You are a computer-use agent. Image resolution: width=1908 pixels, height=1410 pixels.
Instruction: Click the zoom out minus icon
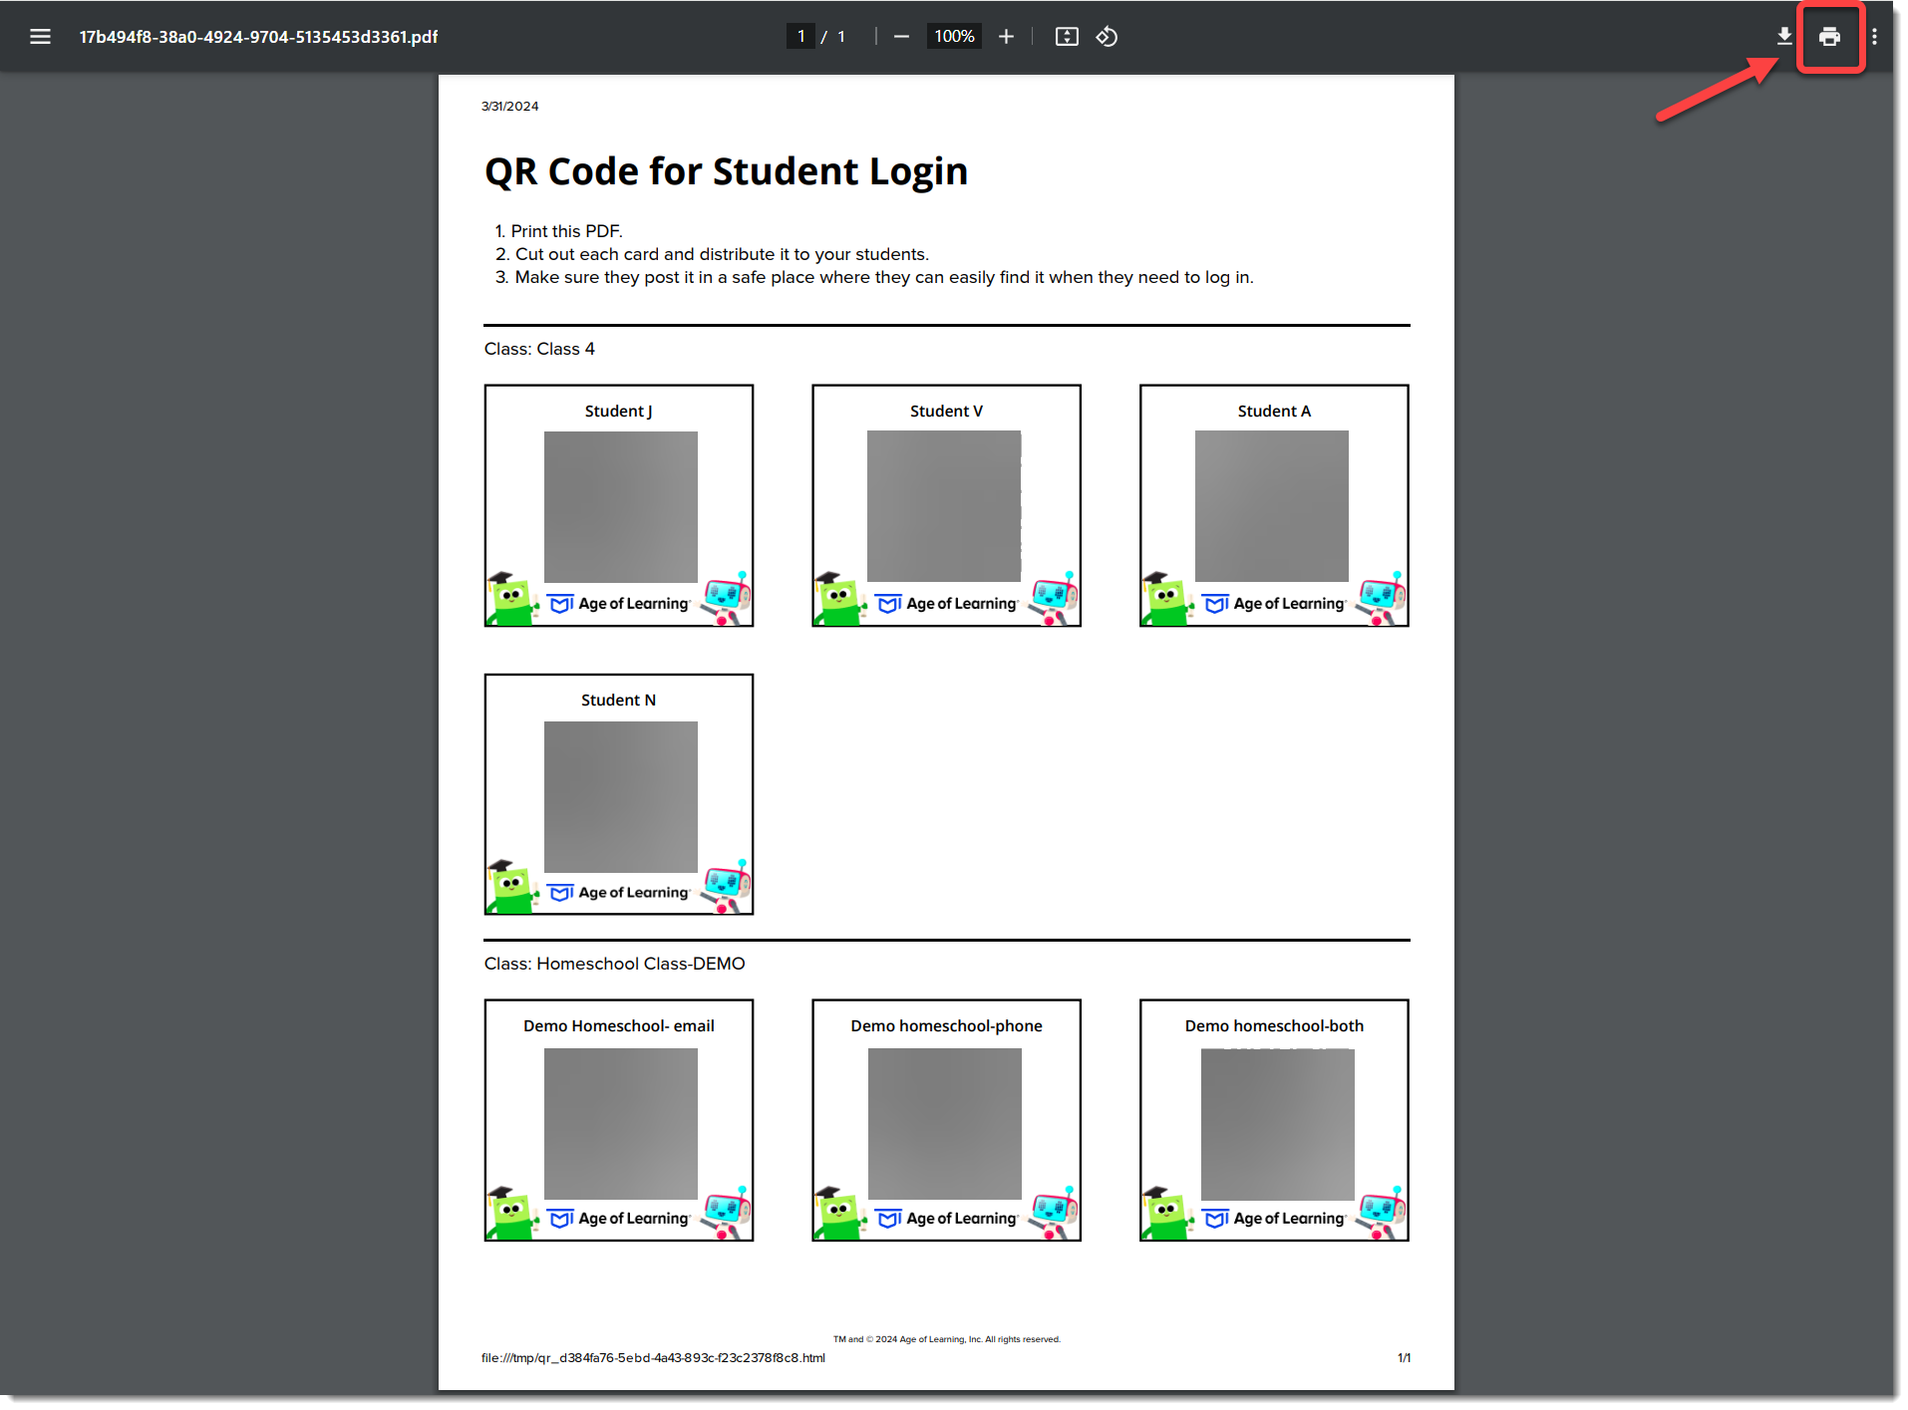[901, 37]
